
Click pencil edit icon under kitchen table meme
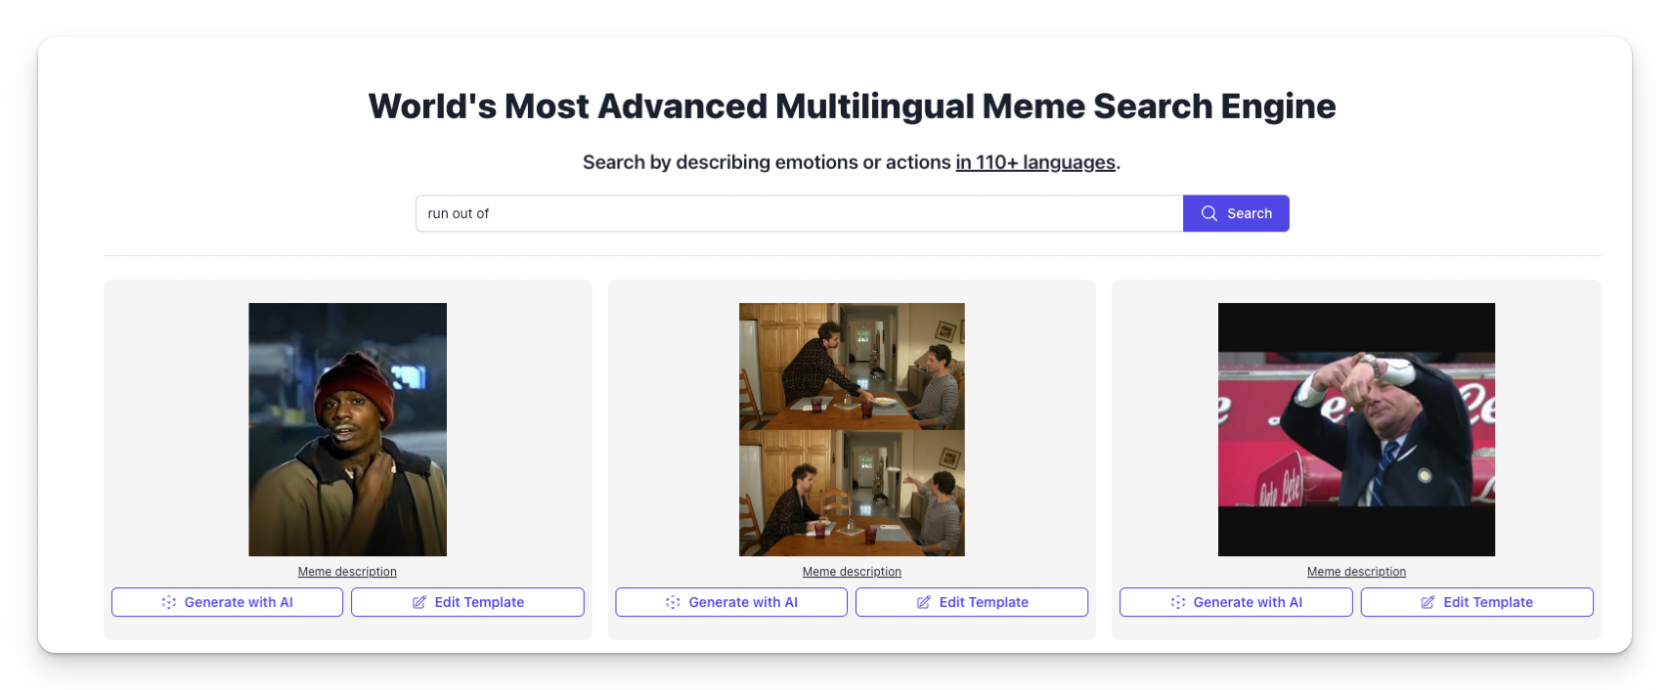[x=924, y=602]
